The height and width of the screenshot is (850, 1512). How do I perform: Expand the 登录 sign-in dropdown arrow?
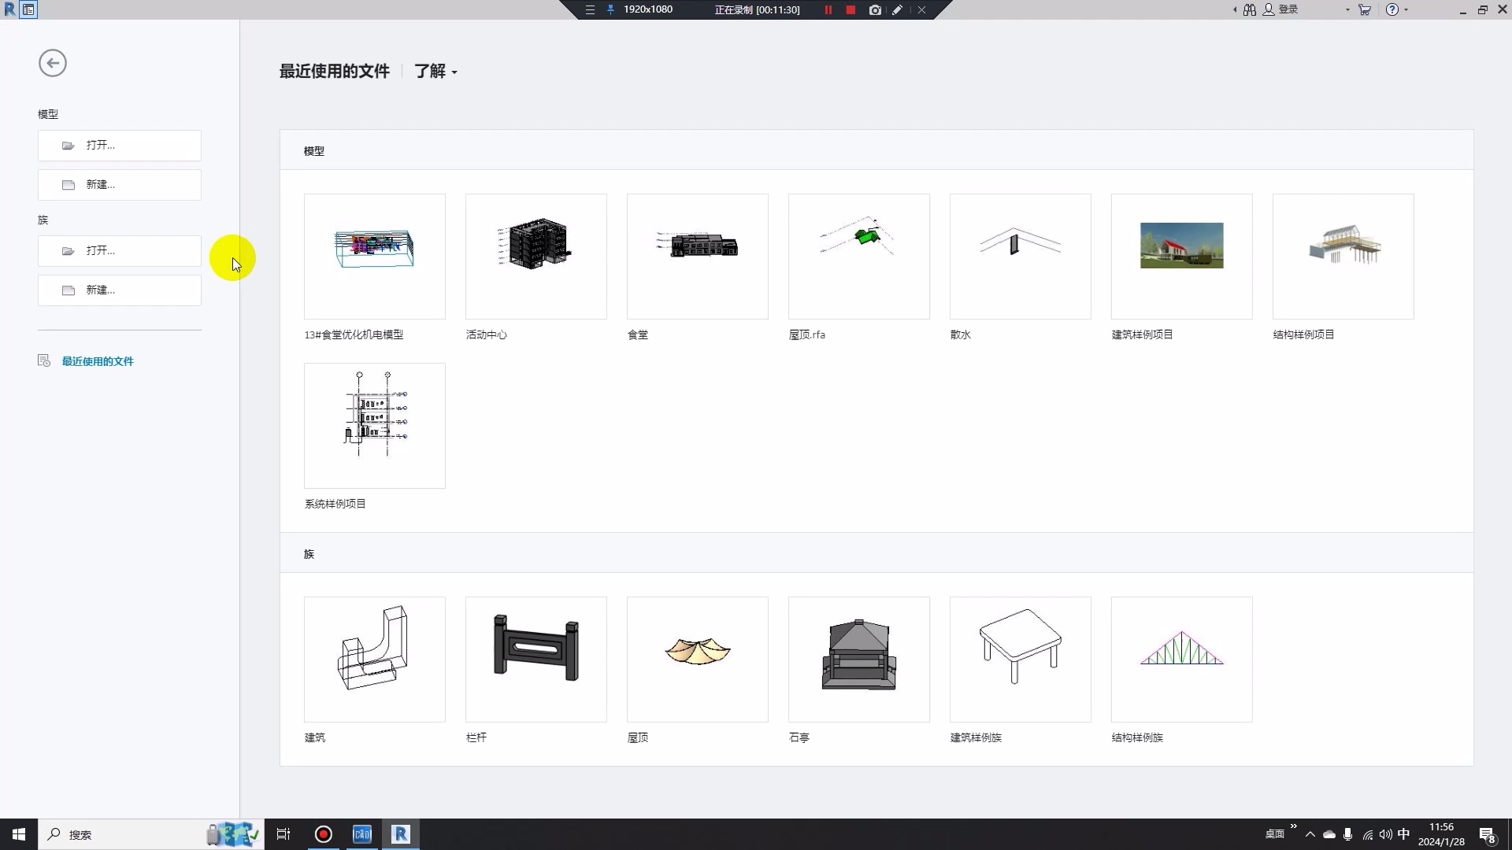click(x=1347, y=10)
